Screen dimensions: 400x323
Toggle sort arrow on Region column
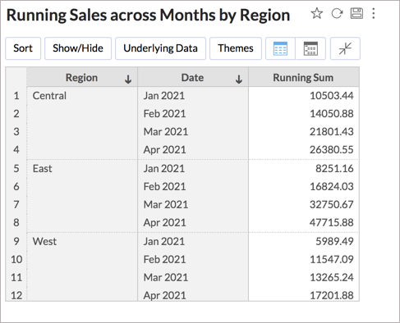pyautogui.click(x=128, y=80)
